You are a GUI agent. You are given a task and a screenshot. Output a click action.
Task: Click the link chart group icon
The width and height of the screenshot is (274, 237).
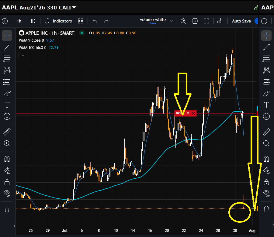point(256,8)
